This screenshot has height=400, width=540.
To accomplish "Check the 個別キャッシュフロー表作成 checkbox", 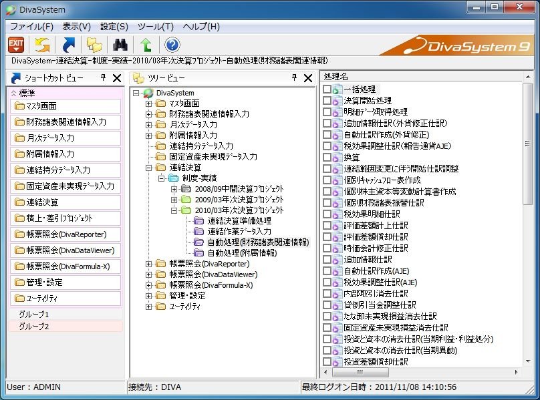I will pyautogui.click(x=327, y=180).
